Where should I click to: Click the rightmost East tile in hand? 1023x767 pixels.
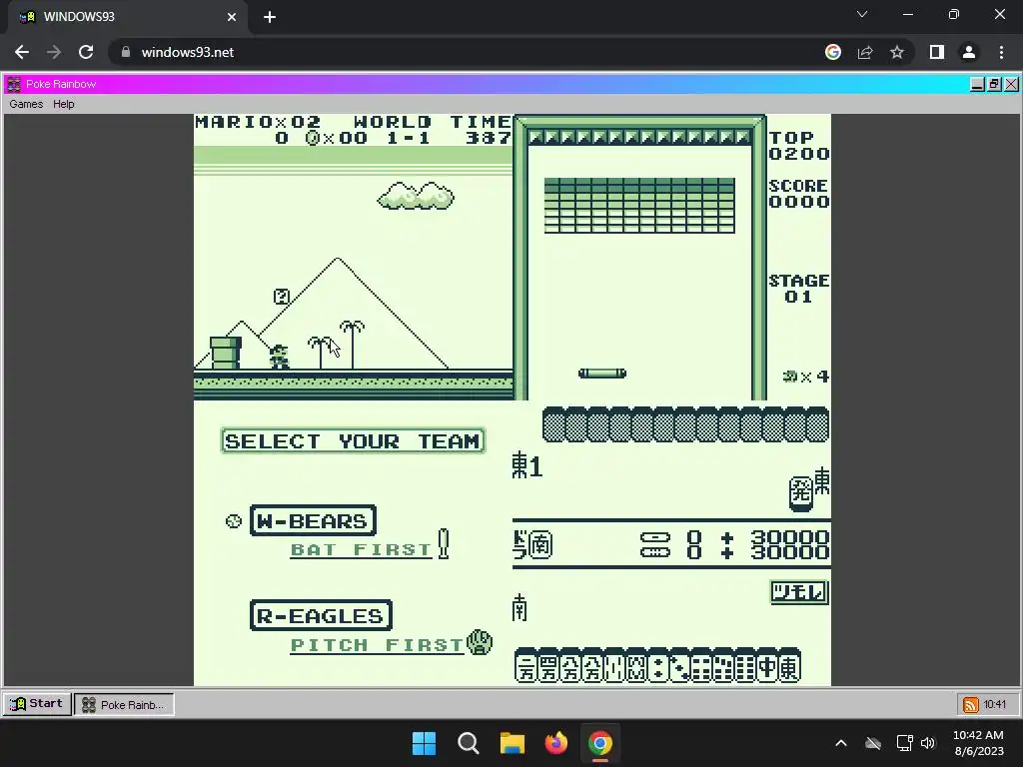(789, 668)
